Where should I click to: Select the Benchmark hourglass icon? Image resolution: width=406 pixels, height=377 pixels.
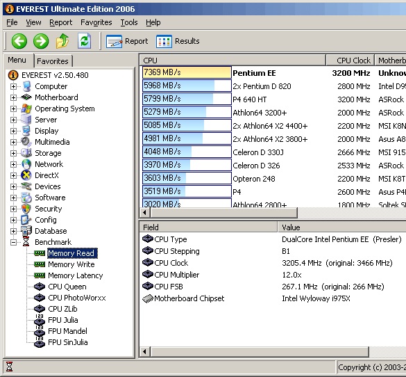click(x=26, y=242)
